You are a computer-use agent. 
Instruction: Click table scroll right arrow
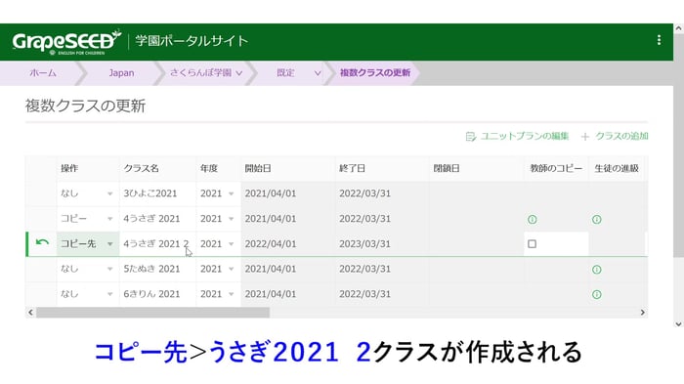pos(643,313)
